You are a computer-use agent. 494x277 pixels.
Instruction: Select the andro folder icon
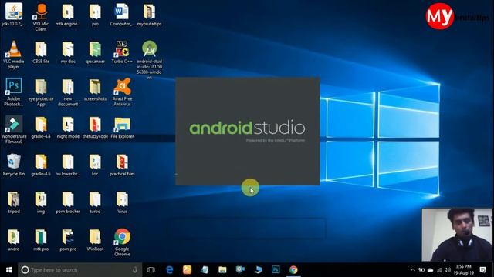tap(14, 239)
